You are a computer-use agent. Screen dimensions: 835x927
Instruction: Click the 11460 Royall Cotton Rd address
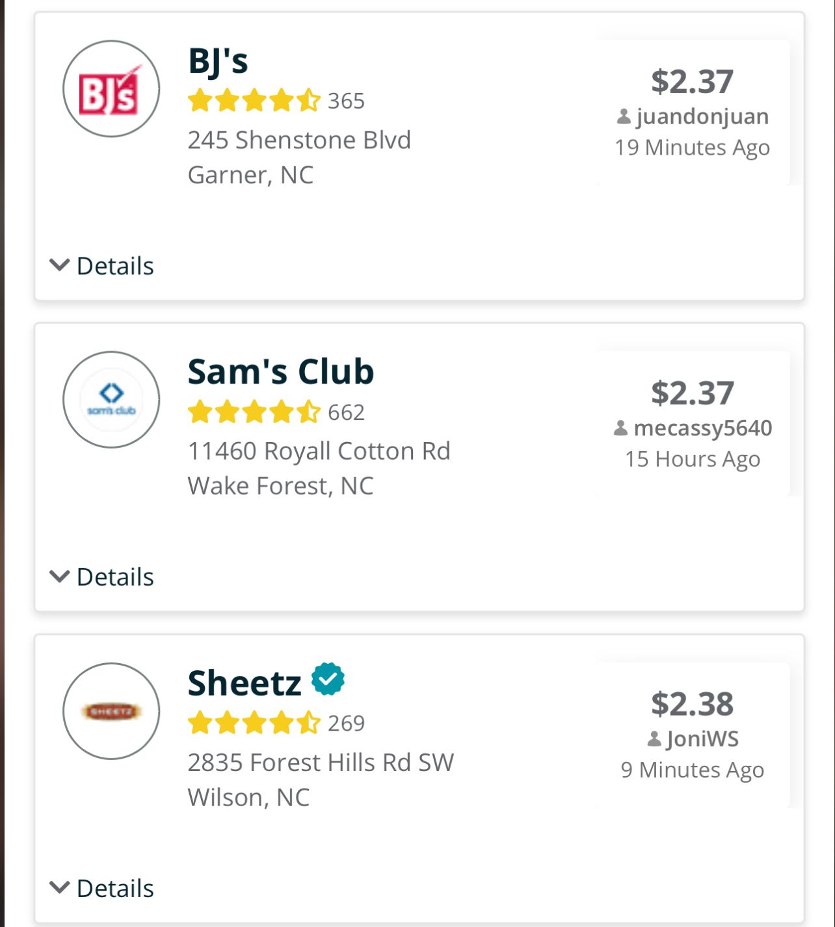pos(319,451)
